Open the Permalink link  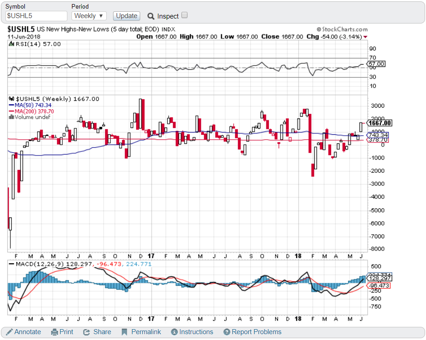(146, 332)
